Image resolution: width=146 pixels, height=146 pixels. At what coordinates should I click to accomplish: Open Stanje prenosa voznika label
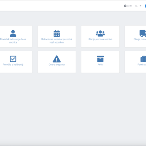coord(100,39)
